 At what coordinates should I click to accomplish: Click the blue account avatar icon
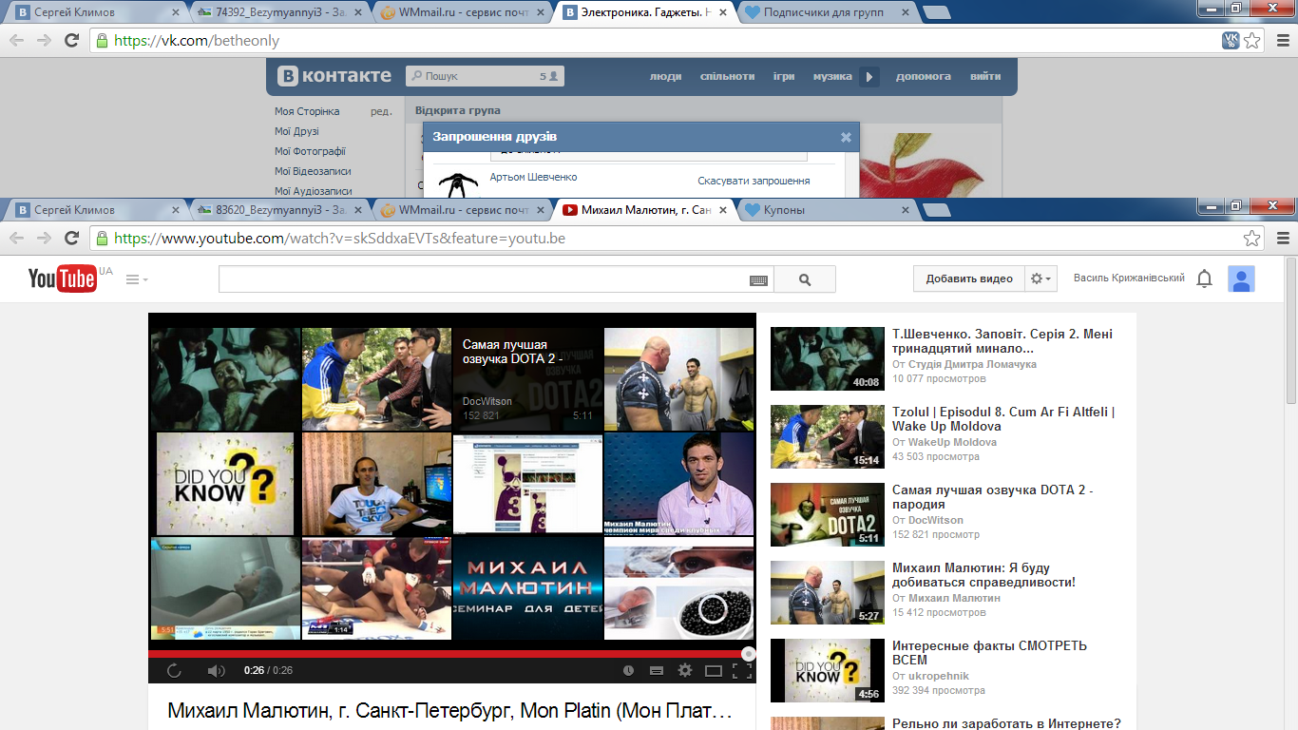click(1242, 279)
